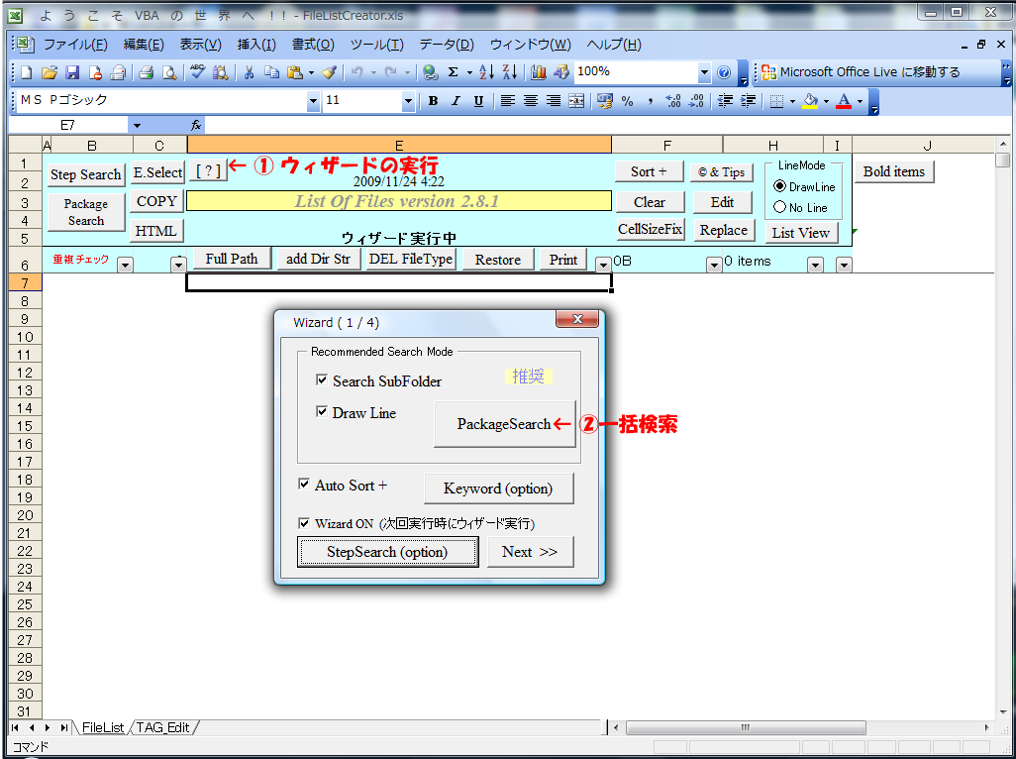Sort descending with Z-A icon

[509, 73]
